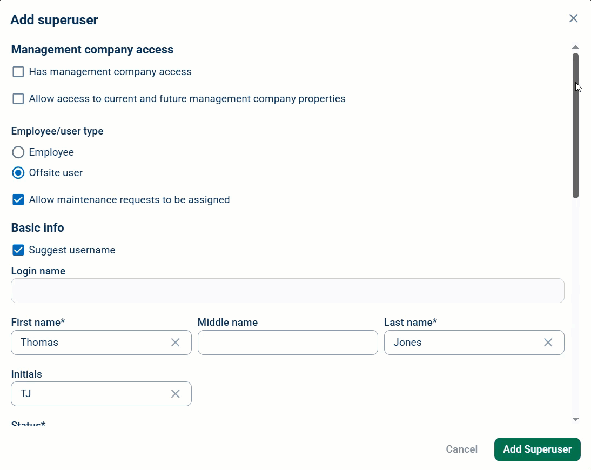The image size is (591, 470).
Task: Uncheck Allow maintenance requests to be assigned
Action: tap(18, 200)
